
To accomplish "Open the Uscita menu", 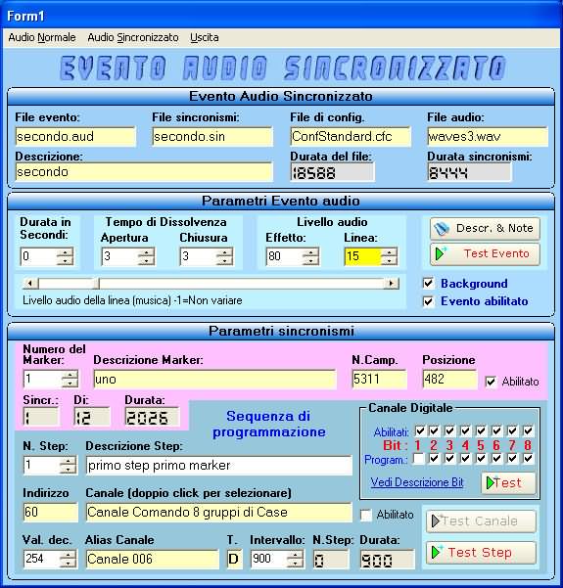I will tap(205, 37).
